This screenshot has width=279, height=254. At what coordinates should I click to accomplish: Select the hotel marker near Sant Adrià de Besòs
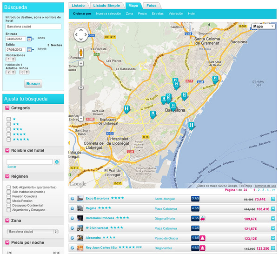pyautogui.click(x=215, y=80)
